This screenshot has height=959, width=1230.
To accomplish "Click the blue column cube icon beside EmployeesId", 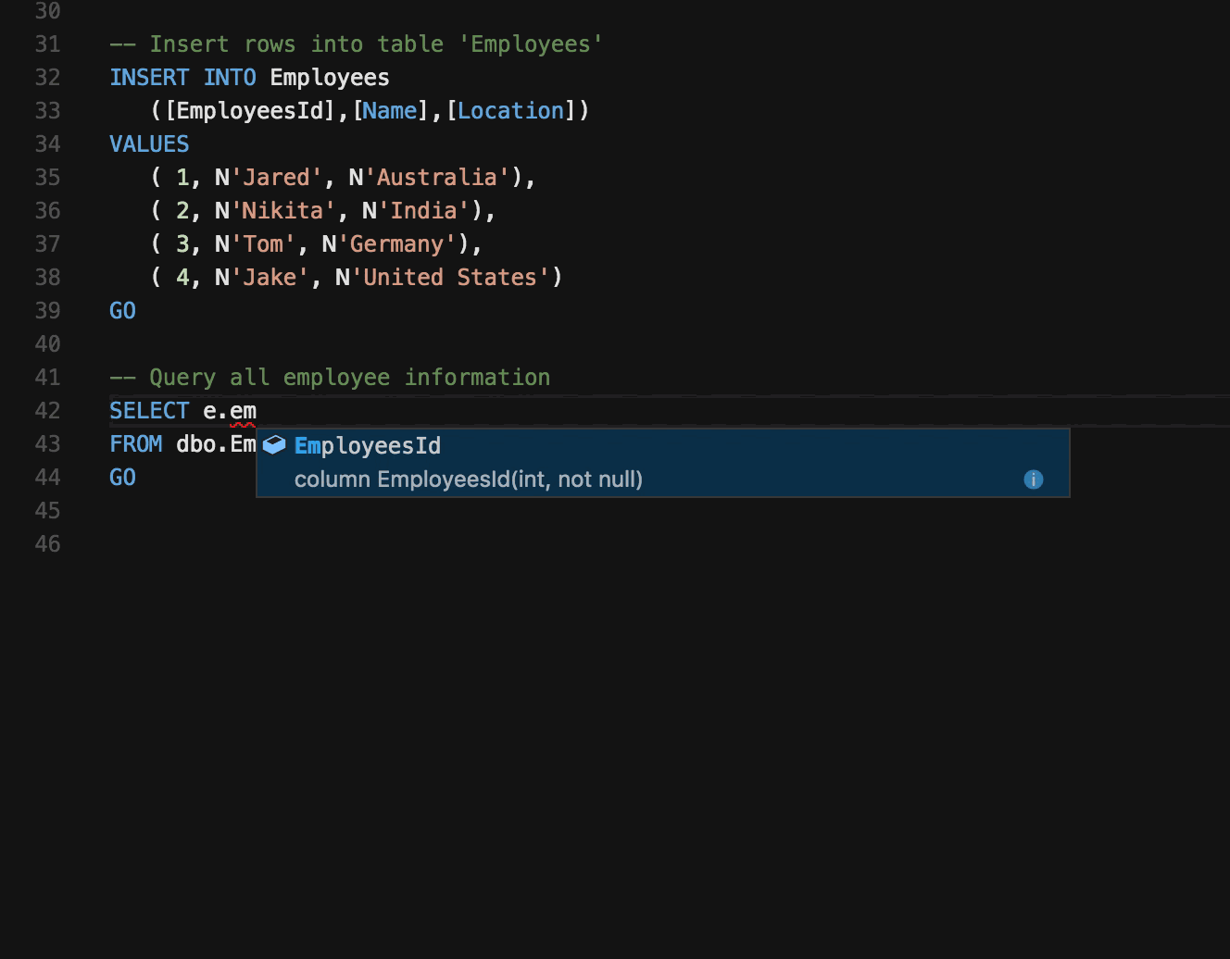I will 272,445.
